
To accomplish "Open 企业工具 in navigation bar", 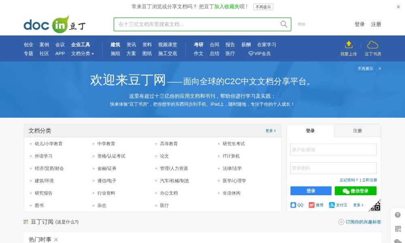I will click(x=81, y=45).
